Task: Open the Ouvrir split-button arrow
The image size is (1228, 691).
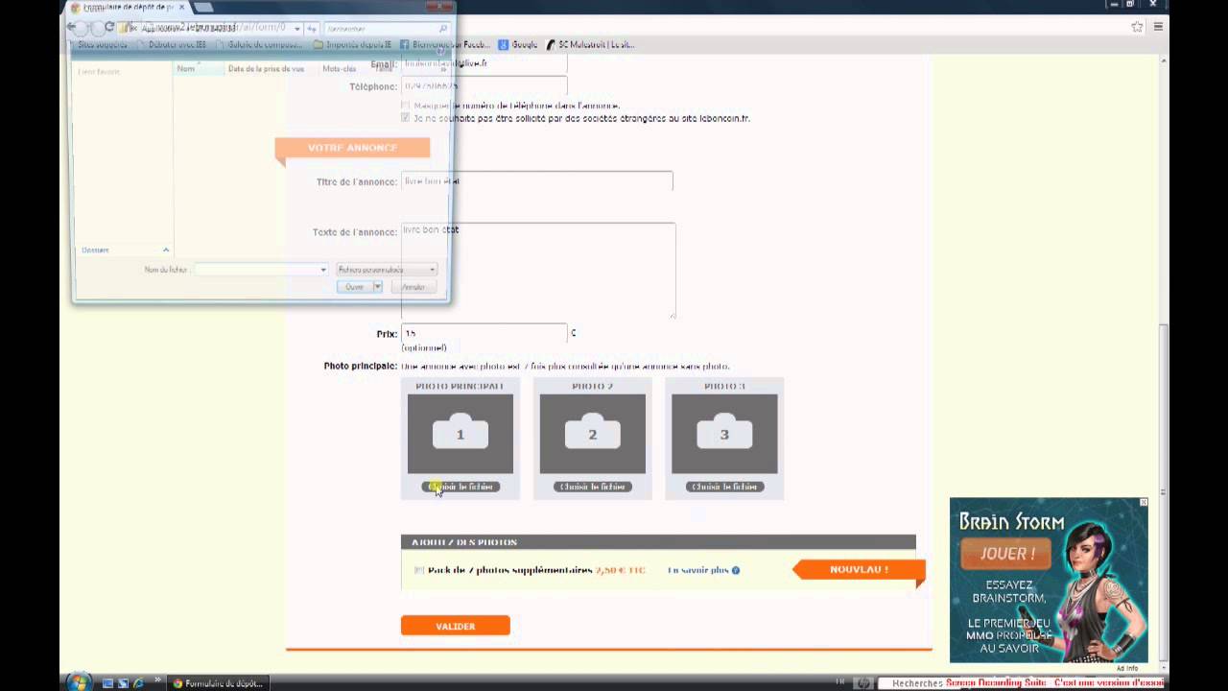Action: (377, 287)
